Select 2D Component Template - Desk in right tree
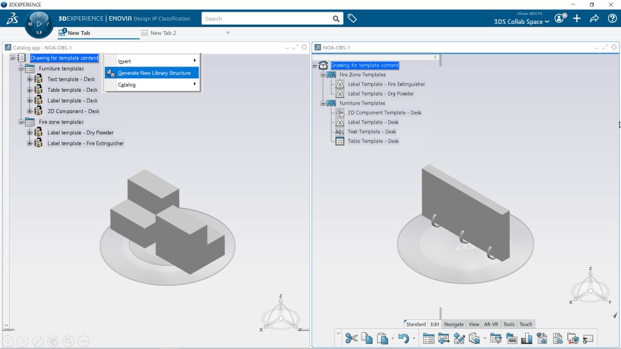 tap(384, 112)
